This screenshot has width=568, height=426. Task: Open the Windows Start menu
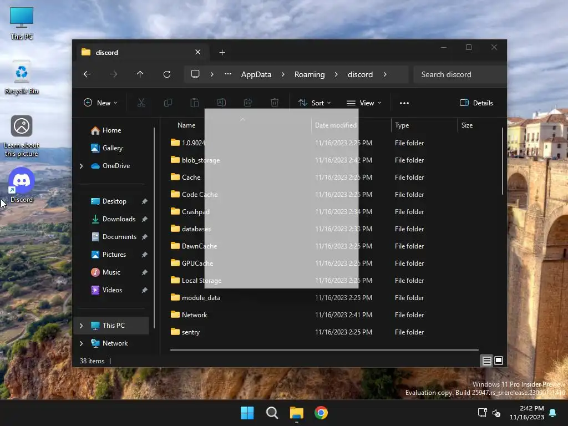247,413
